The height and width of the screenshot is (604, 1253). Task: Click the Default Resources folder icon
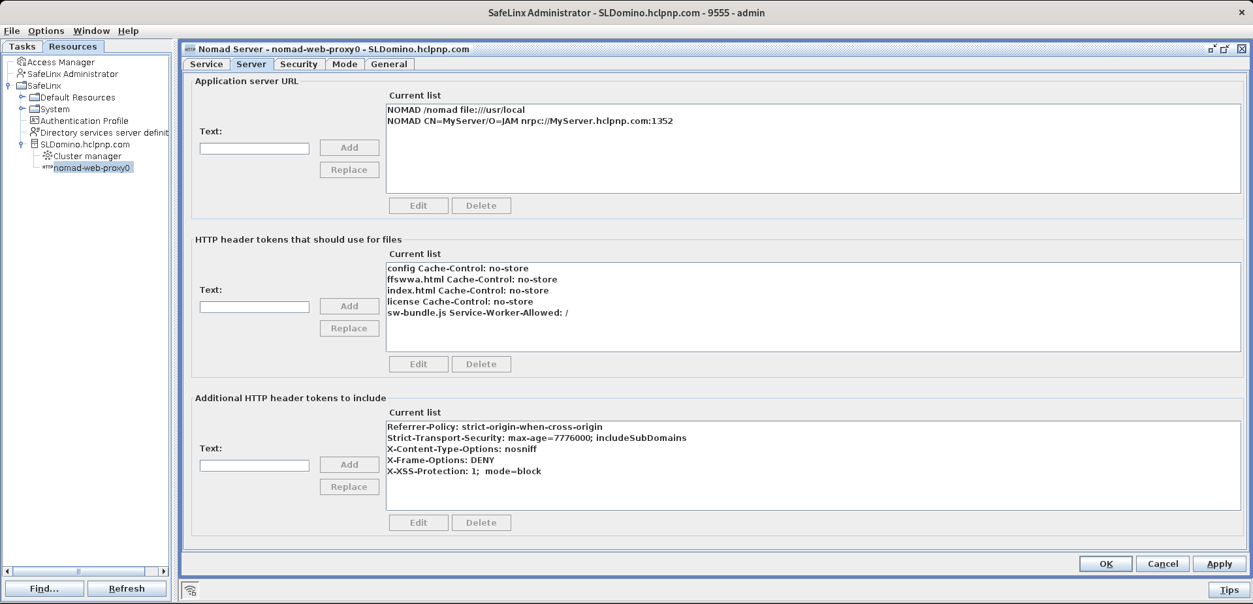click(35, 97)
